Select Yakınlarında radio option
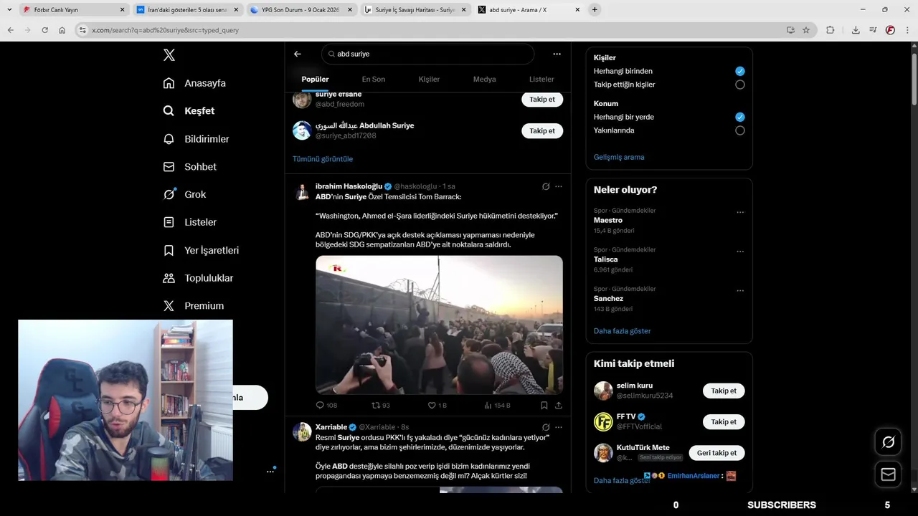This screenshot has width=918, height=516. pos(740,130)
